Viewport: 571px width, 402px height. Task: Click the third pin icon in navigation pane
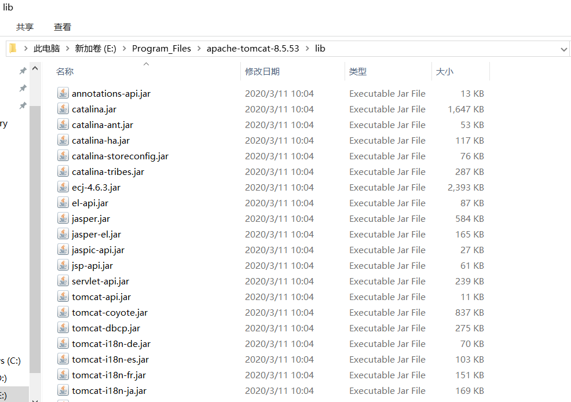pyautogui.click(x=23, y=105)
